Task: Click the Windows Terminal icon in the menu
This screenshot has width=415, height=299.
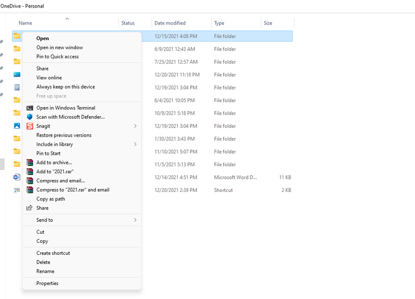Action: pyautogui.click(x=30, y=108)
